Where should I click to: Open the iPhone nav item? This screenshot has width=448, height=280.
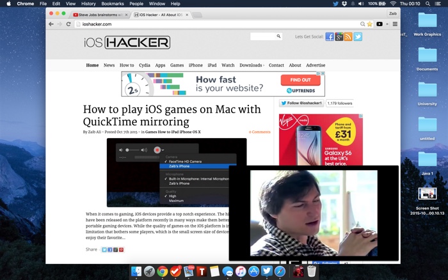coord(196,65)
